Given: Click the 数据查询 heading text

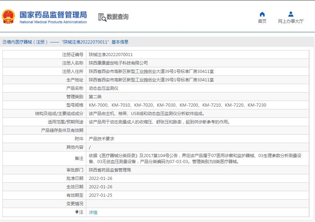Looking at the screenshot, I should pos(118,17).
